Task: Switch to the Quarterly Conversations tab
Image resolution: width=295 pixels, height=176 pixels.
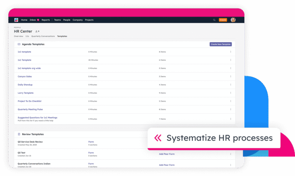Action: [x=43, y=36]
